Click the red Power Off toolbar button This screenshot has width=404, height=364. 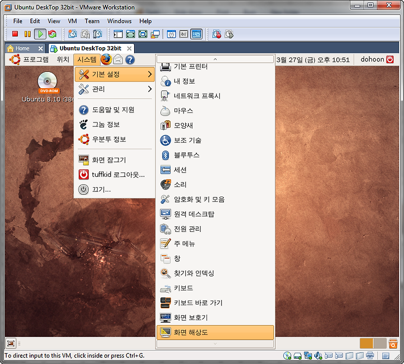(x=15, y=34)
